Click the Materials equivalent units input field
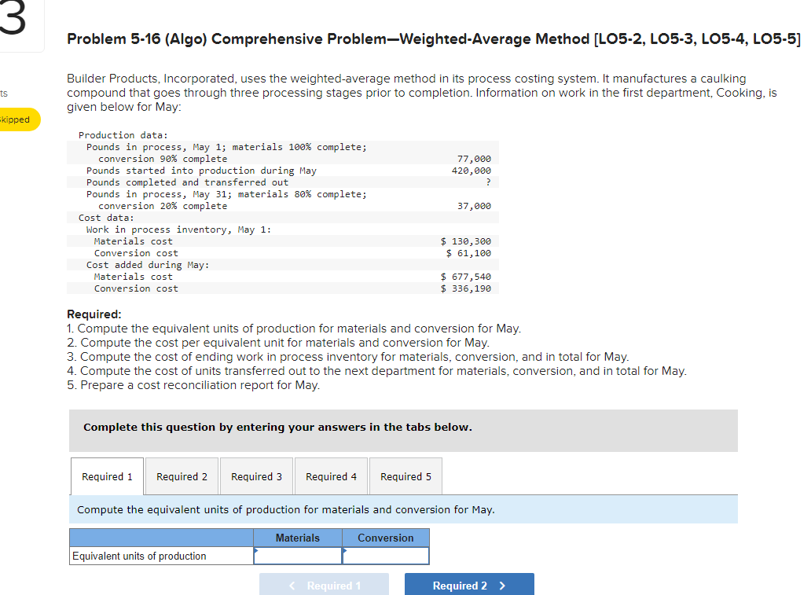The height and width of the screenshot is (595, 811). (x=299, y=556)
